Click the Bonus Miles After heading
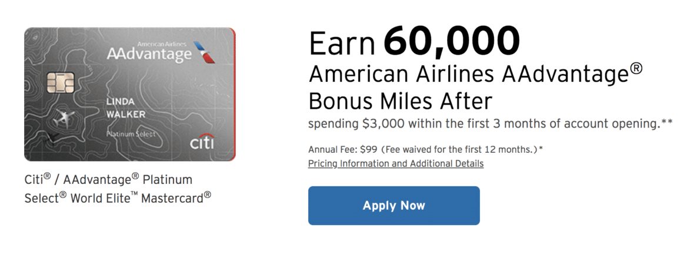Viewport: 700px width, 268px height. point(400,101)
